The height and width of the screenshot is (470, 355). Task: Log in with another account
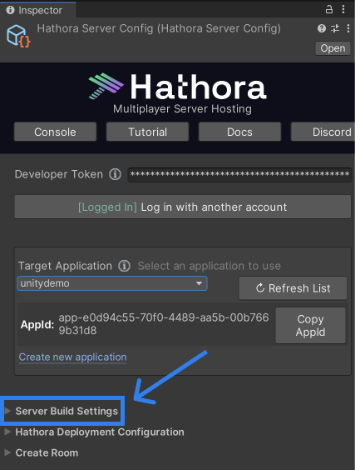coord(182,207)
